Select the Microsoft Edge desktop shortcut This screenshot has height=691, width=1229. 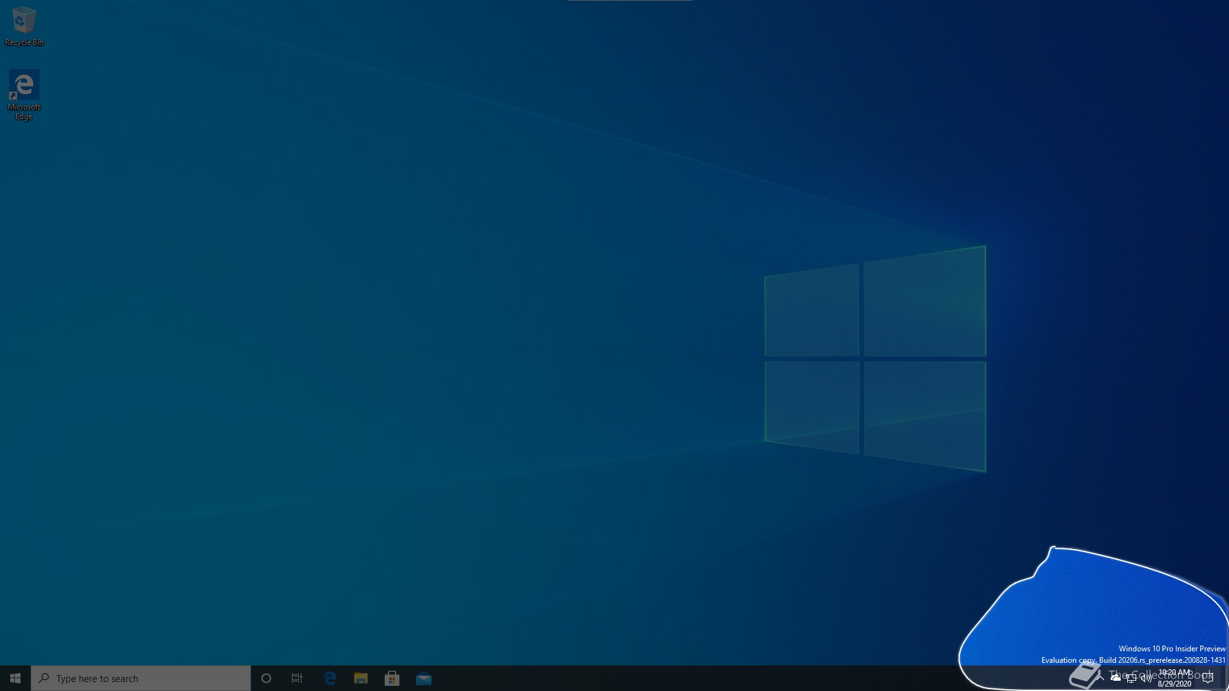[24, 95]
